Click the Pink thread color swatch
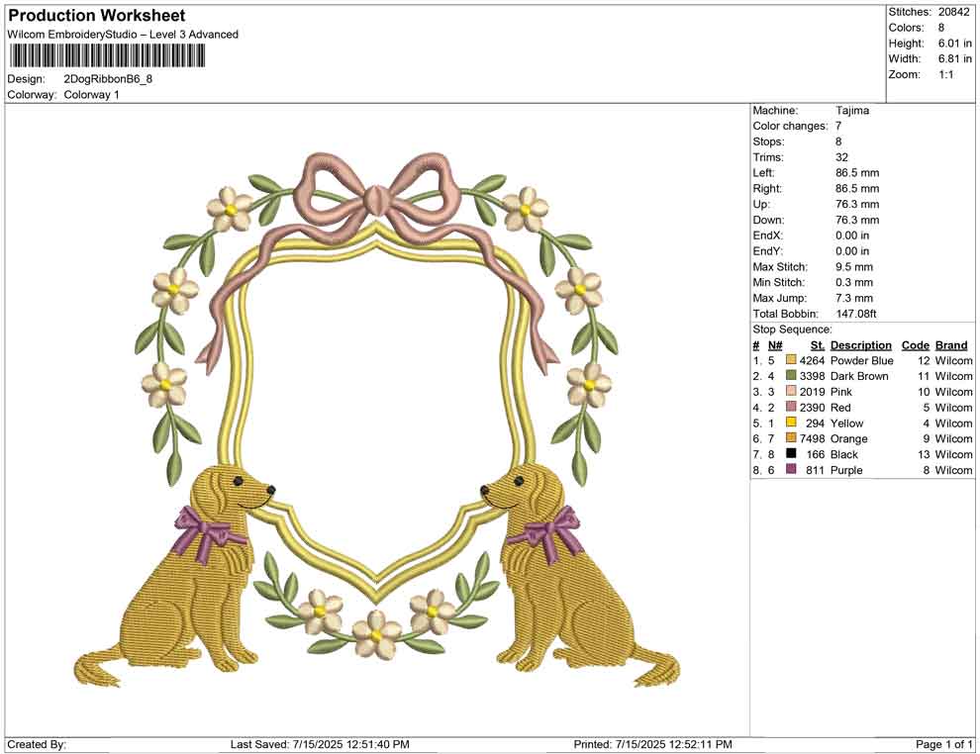This screenshot has height=754, width=980. (791, 392)
